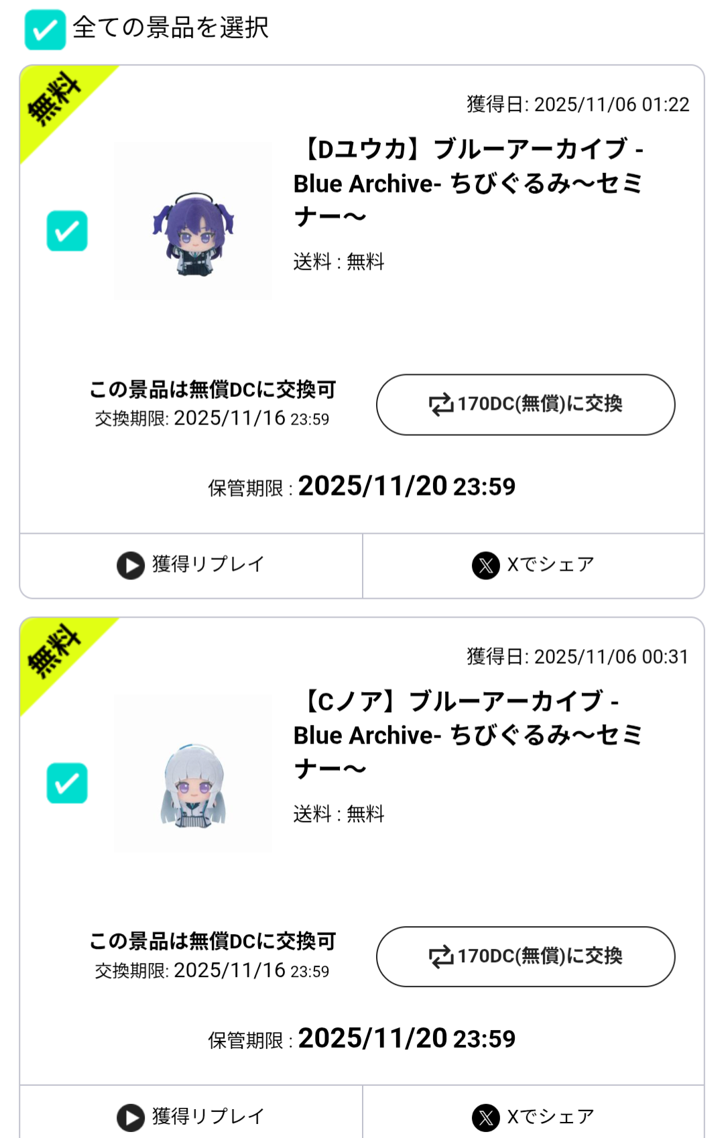
Task: Open the Noa plush thumbnail image
Action: click(x=193, y=773)
